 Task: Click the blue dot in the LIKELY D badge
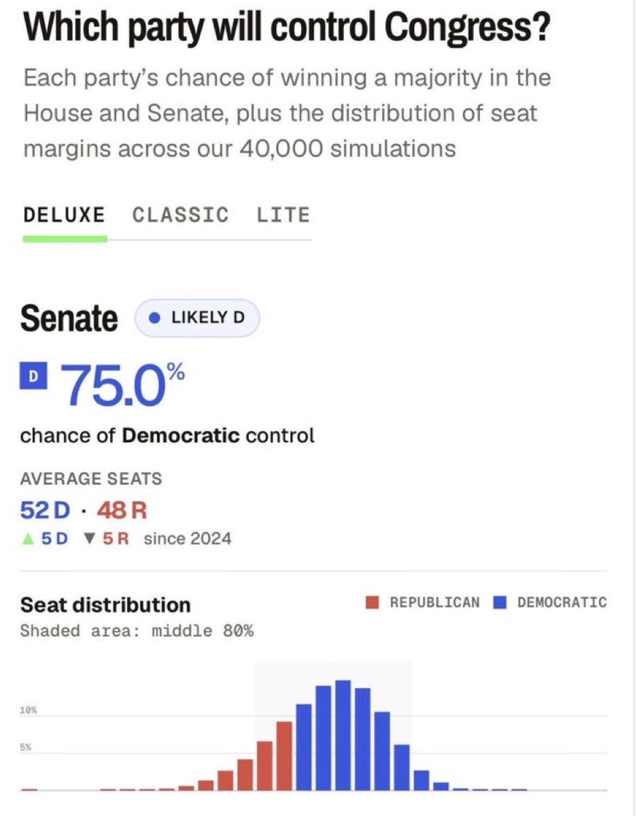(155, 317)
